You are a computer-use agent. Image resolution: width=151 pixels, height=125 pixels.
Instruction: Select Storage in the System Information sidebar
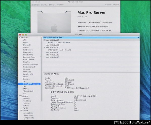click(x=26, y=89)
